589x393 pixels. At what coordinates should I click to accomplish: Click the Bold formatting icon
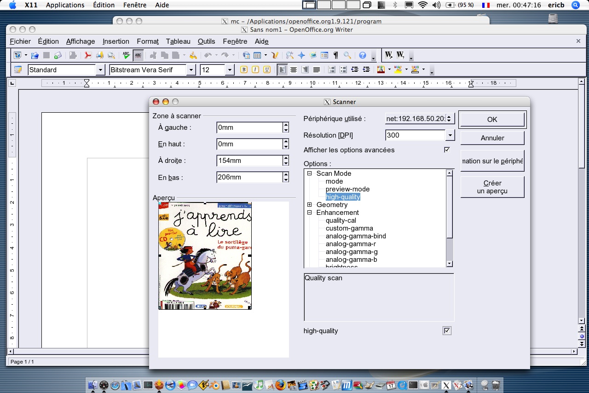(244, 70)
